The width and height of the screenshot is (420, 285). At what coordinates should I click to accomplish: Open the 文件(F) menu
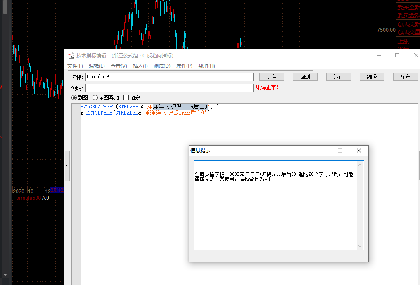(75, 66)
